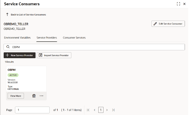This screenshot has width=189, height=115.
Task: Click the pencil icon on Edit Service Consumer
Action: pos(155,24)
